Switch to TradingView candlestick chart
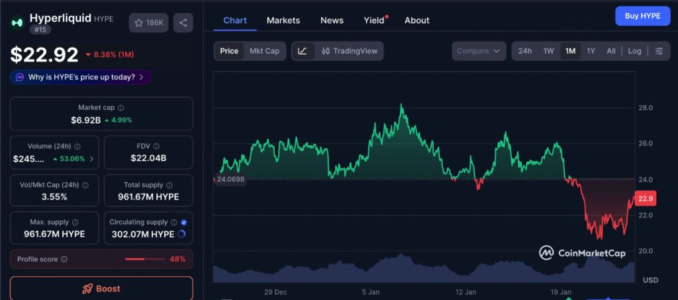Screen dimensions: 678x300 click(350, 51)
